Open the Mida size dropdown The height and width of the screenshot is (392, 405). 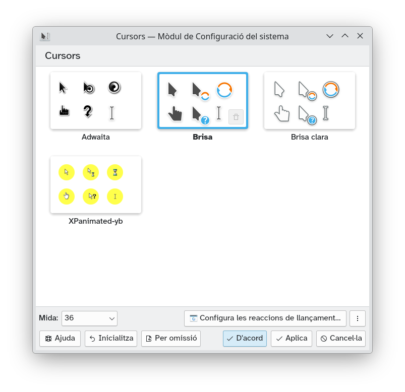89,318
